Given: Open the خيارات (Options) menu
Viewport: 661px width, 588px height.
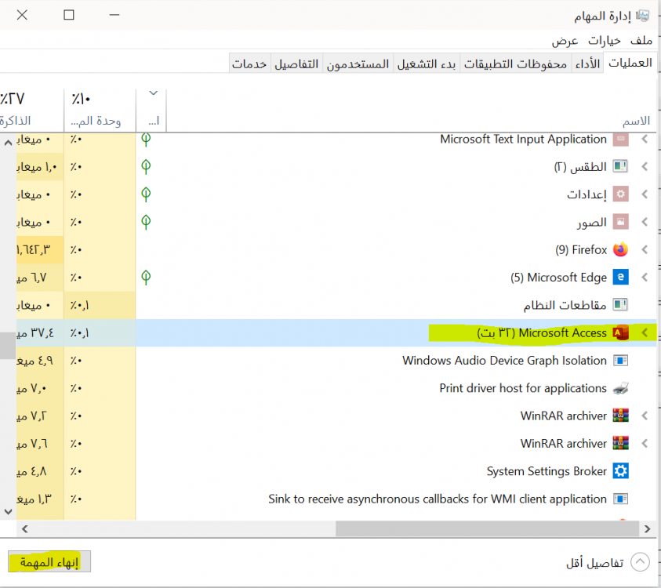Looking at the screenshot, I should coord(604,41).
